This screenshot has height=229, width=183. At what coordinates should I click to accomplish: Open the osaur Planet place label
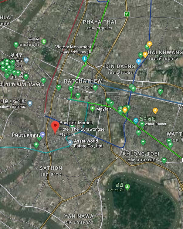[x=156, y=124]
